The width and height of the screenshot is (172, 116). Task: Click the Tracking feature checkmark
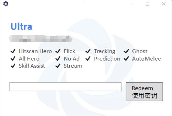[88, 51]
